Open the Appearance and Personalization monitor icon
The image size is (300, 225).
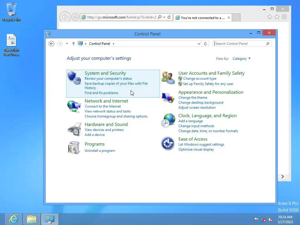click(x=168, y=98)
